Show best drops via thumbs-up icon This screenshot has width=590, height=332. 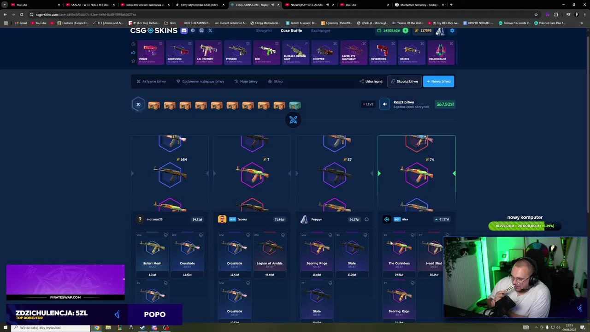[133, 52]
